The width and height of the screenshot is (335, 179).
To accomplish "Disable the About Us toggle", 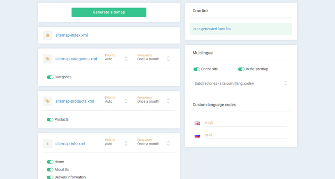I will click(x=50, y=170).
